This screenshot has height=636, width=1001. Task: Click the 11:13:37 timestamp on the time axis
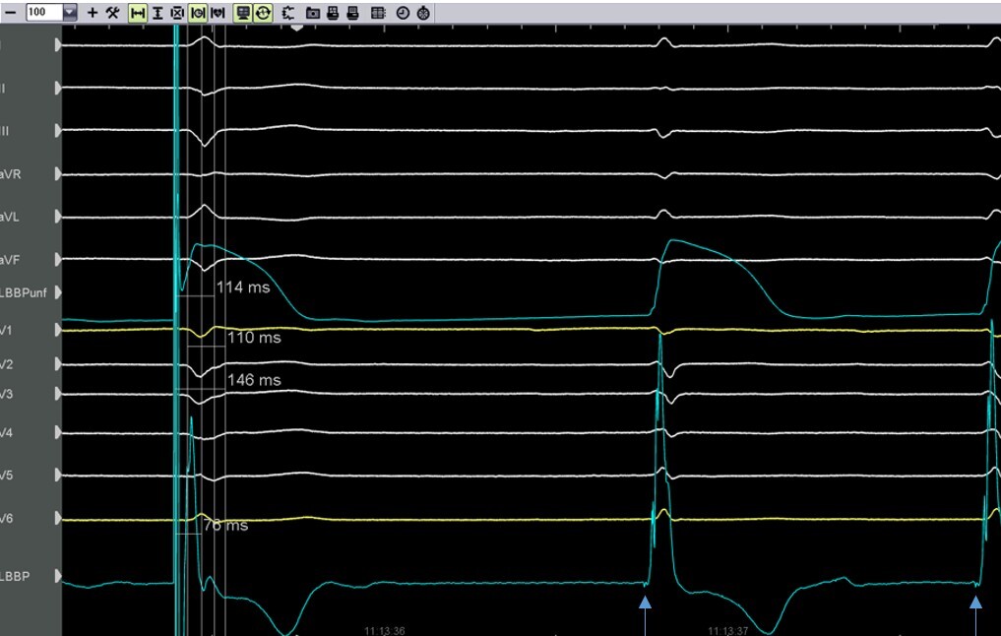click(x=727, y=631)
